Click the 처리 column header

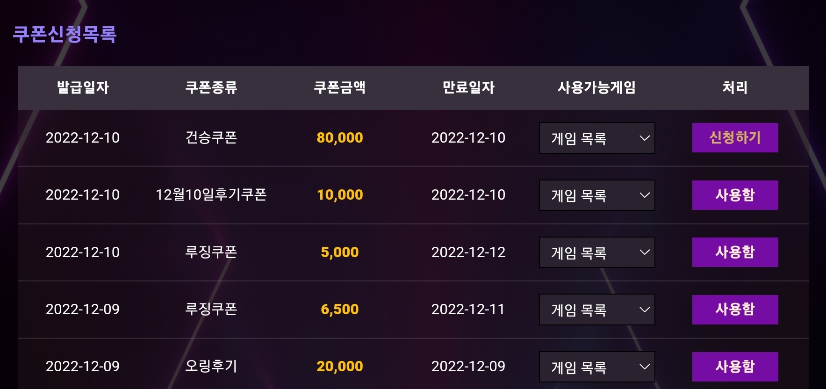(735, 87)
